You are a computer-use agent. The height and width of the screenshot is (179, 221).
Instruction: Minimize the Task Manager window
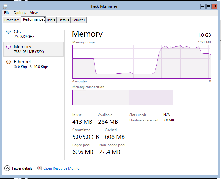pos(203,6)
